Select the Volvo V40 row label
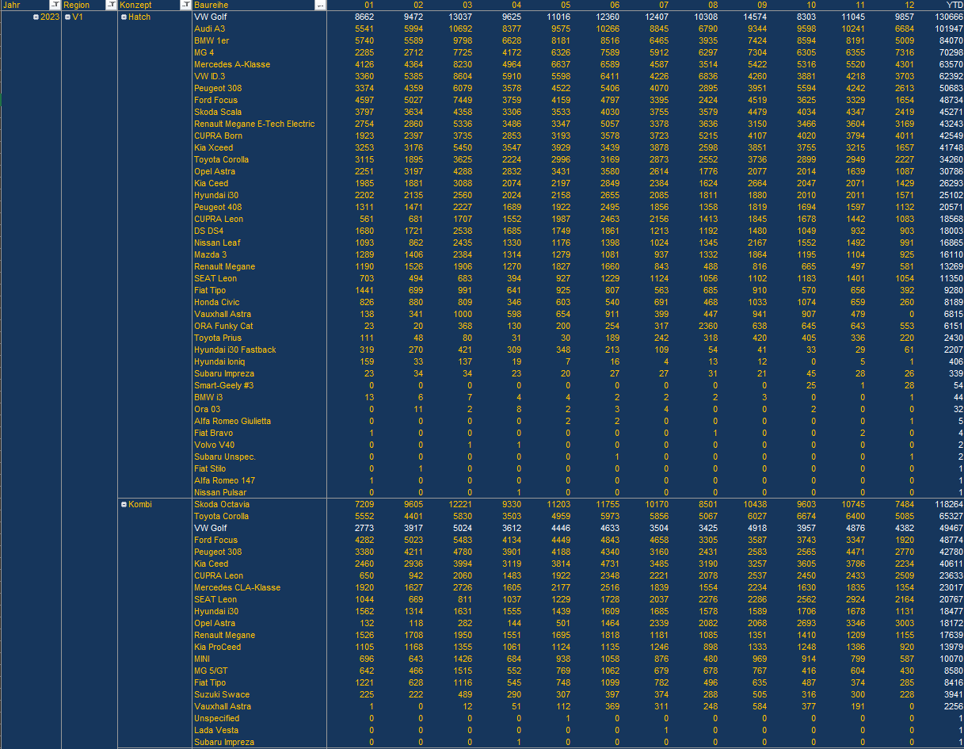964x749 pixels. (x=214, y=445)
